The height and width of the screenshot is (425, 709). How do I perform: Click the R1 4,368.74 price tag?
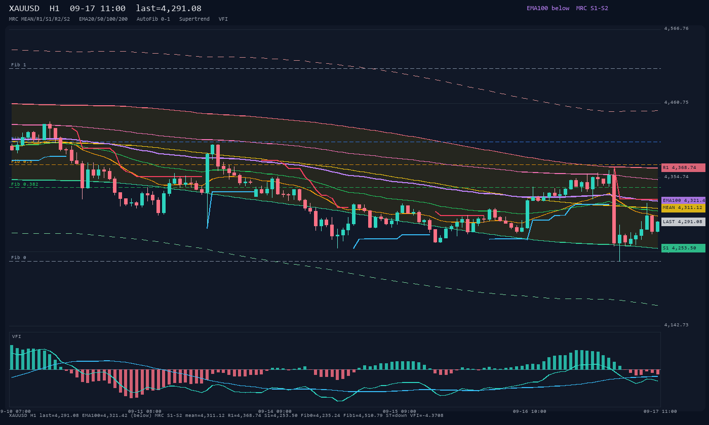(x=683, y=167)
